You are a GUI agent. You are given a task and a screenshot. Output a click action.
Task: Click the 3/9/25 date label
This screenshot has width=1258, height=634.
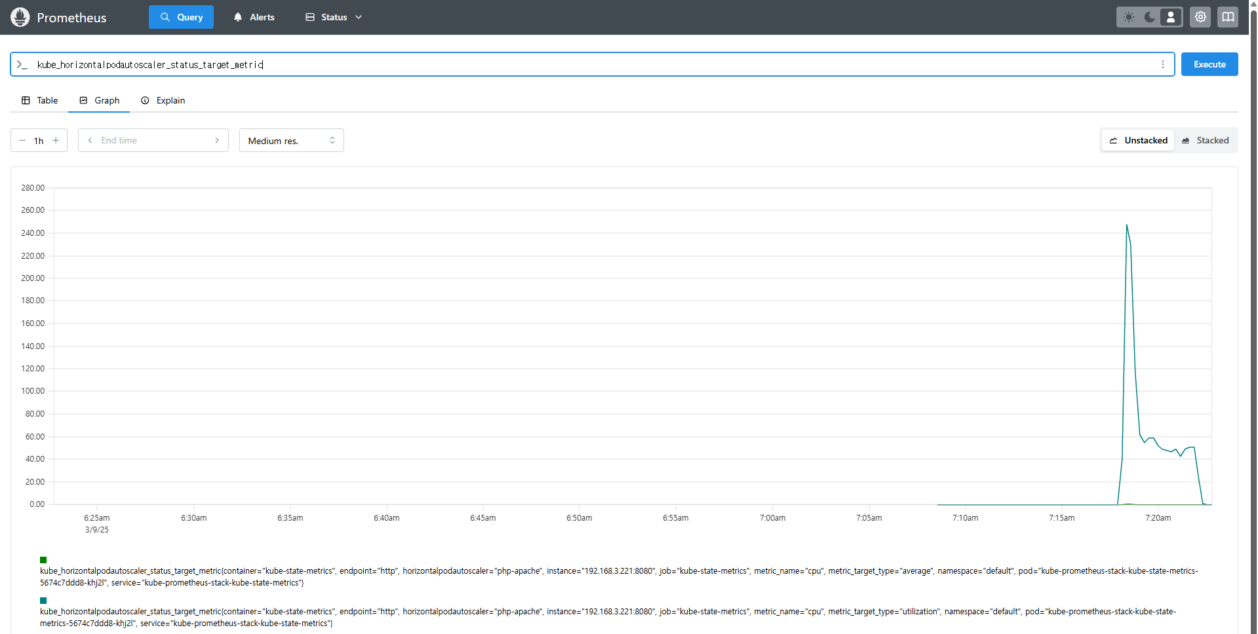[x=97, y=530]
